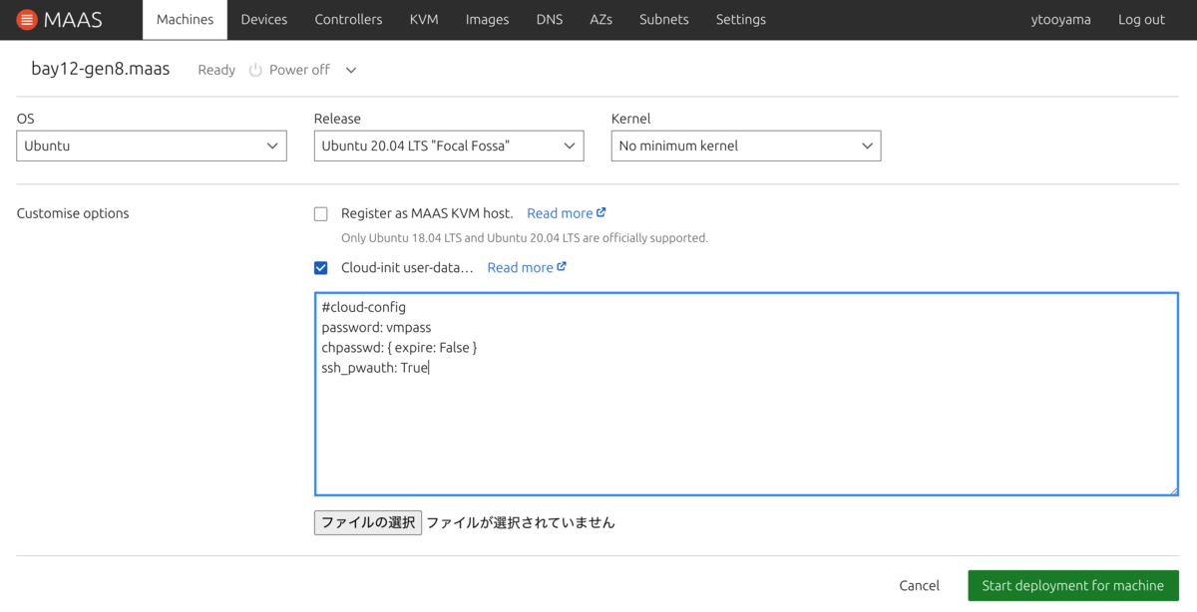Click inside the cloud-config user-data text area

coord(746,394)
